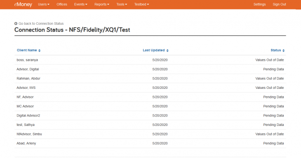Click the eMoney logo
This screenshot has height=158, width=301.
(x=23, y=5)
